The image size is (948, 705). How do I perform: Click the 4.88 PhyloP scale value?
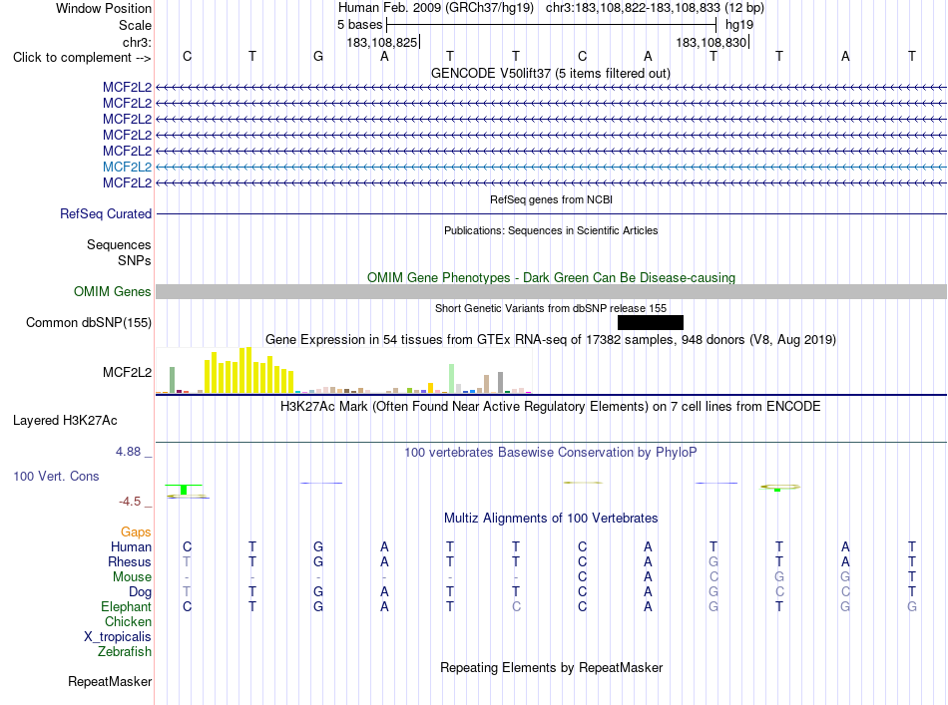128,452
